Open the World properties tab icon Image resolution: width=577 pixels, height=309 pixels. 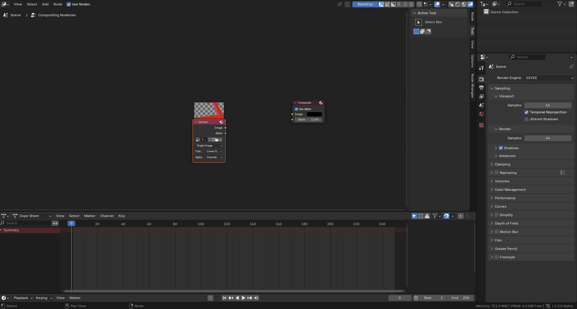[481, 114]
